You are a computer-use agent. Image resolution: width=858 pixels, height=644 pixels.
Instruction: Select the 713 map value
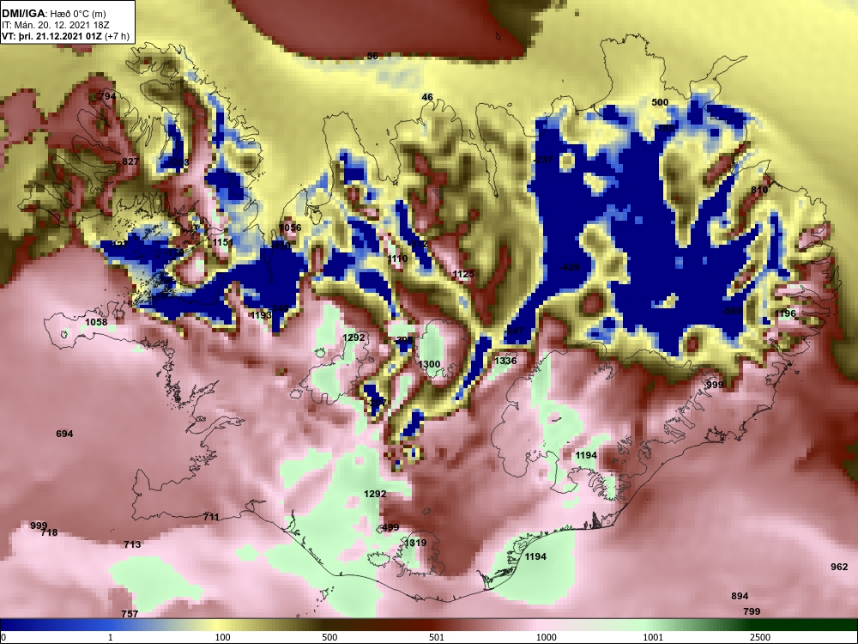pyautogui.click(x=132, y=544)
